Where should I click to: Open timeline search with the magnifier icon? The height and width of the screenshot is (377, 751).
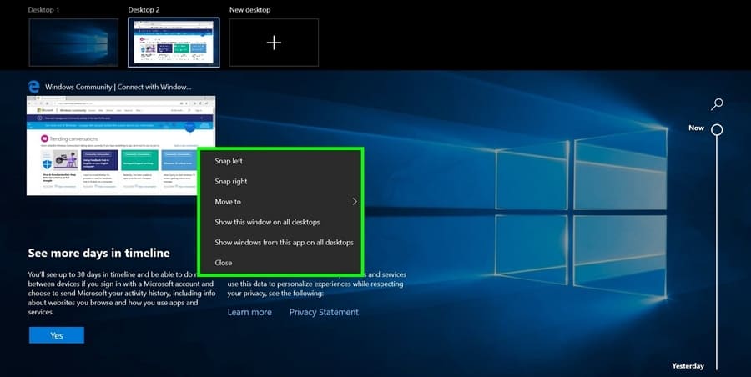click(717, 104)
